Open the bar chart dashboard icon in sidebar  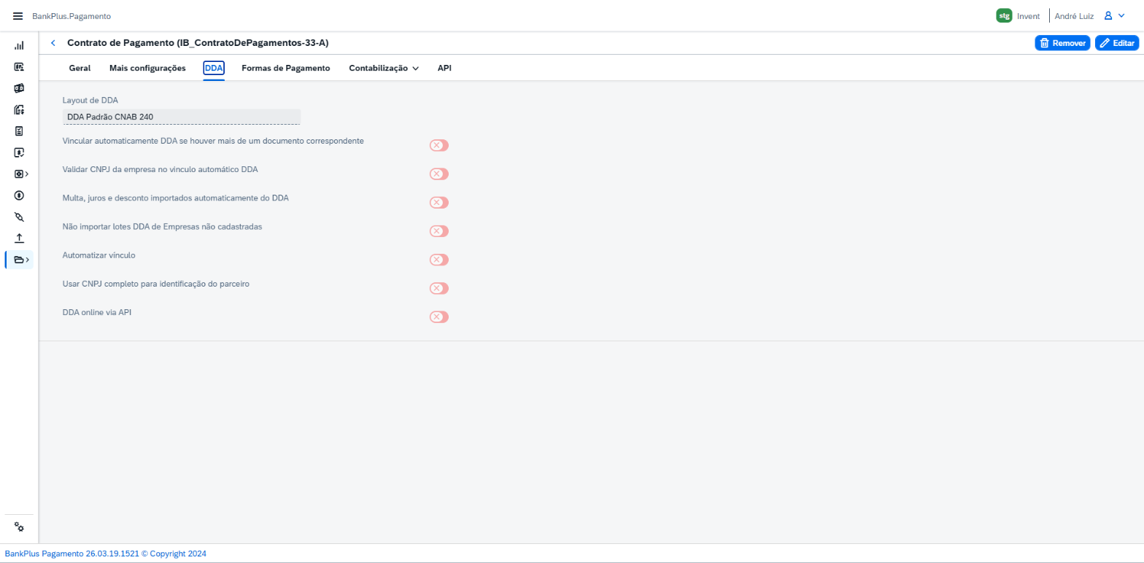click(x=20, y=45)
